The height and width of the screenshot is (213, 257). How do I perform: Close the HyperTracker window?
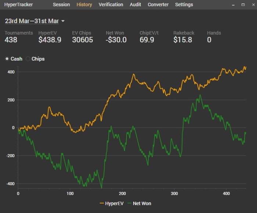coord(251,5)
